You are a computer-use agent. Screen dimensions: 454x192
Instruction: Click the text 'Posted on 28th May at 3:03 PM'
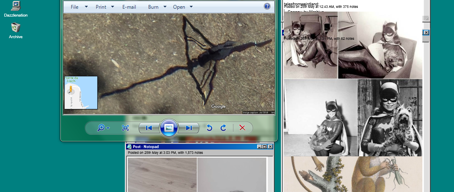click(x=152, y=153)
